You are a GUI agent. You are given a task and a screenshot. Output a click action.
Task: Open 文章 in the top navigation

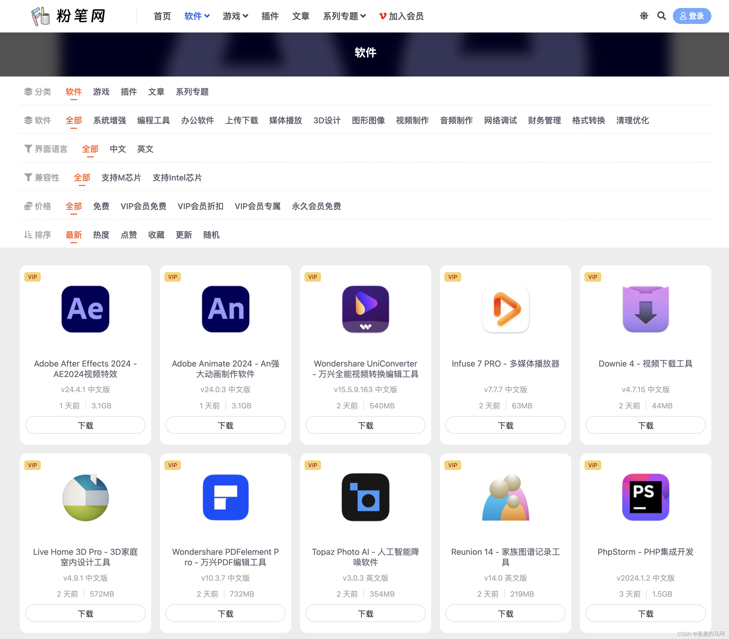click(301, 16)
